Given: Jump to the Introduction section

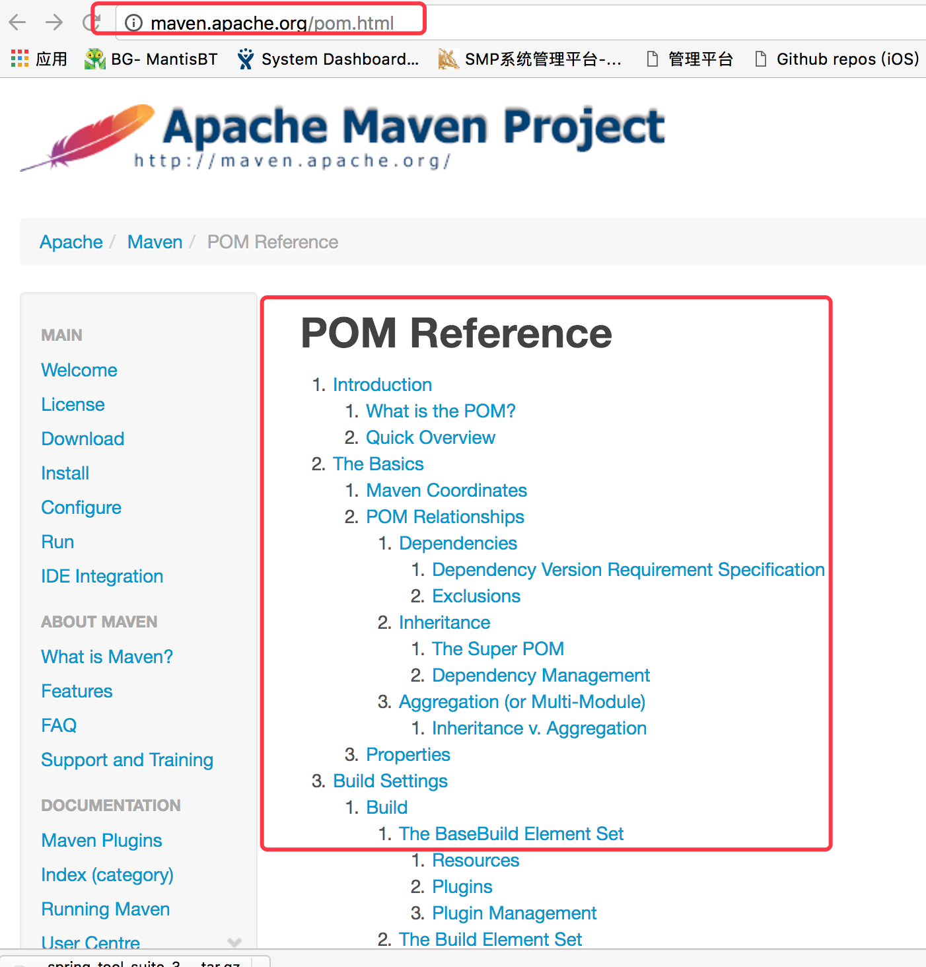Looking at the screenshot, I should click(x=382, y=384).
